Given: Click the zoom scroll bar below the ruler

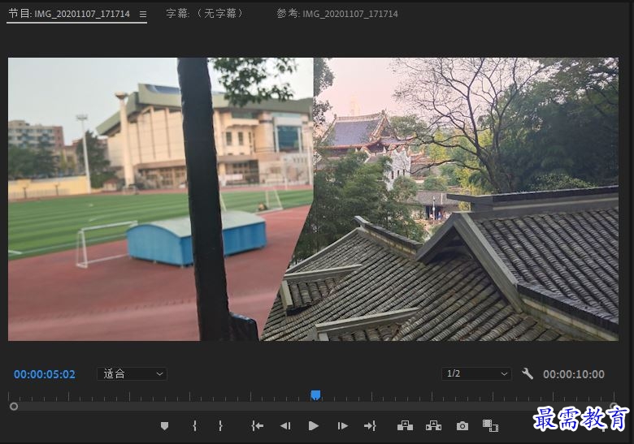Looking at the screenshot, I should pos(314,407).
